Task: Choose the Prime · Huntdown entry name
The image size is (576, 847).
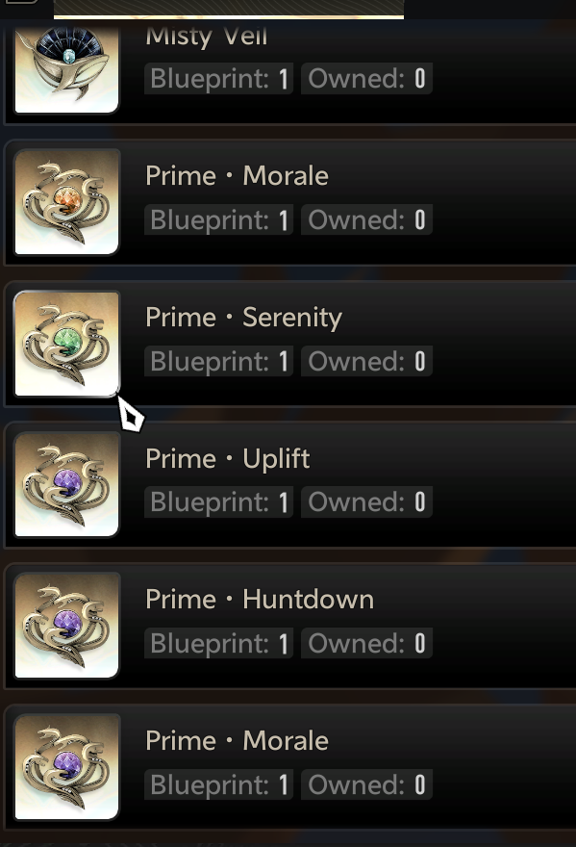Action: coord(260,600)
